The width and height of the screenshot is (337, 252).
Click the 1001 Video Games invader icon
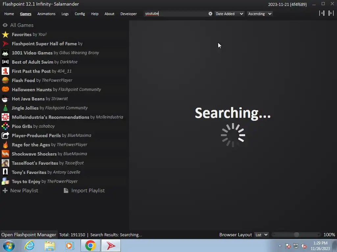(5, 53)
